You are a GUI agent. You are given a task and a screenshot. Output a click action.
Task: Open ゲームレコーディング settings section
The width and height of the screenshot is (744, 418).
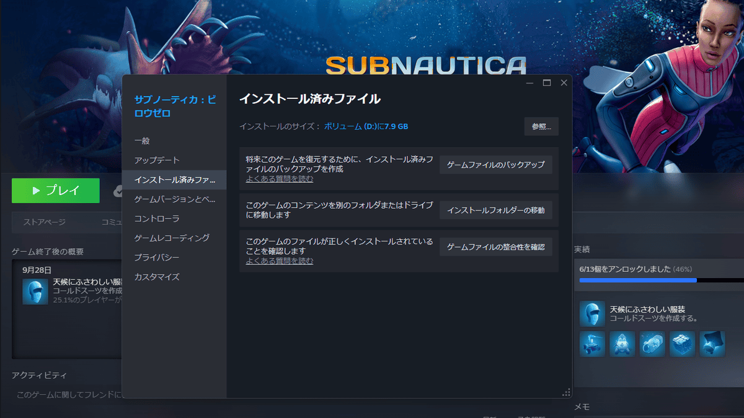coord(174,238)
